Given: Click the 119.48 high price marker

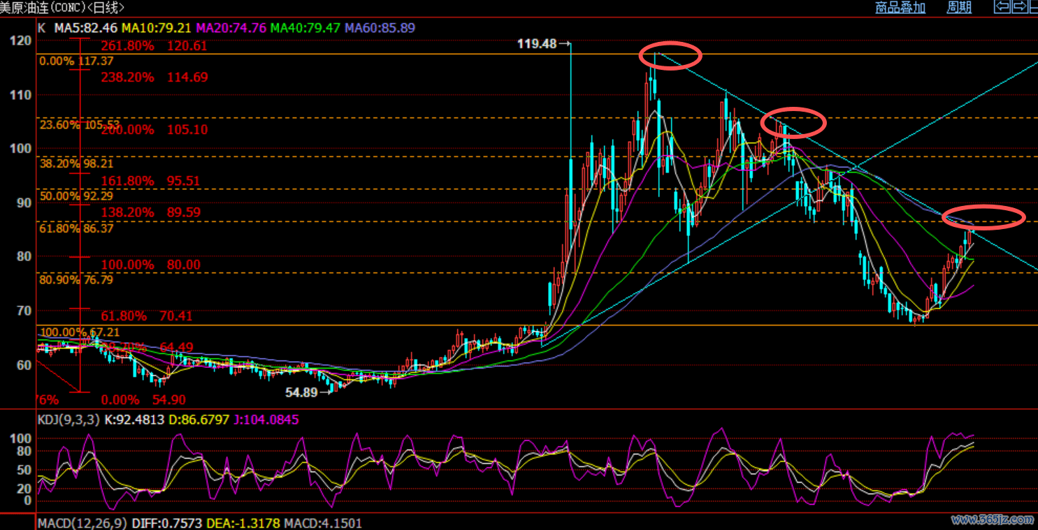Looking at the screenshot, I should tap(537, 44).
